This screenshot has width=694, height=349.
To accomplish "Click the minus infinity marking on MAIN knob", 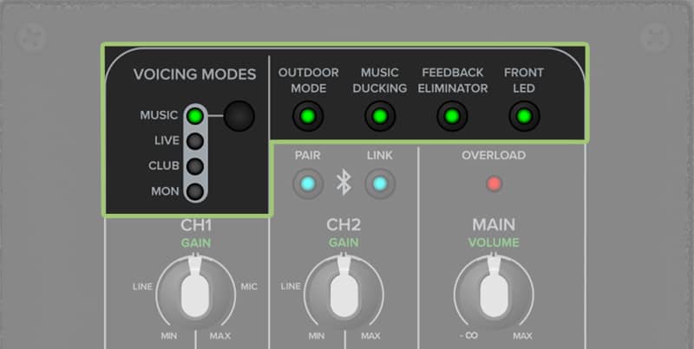I will point(468,336).
